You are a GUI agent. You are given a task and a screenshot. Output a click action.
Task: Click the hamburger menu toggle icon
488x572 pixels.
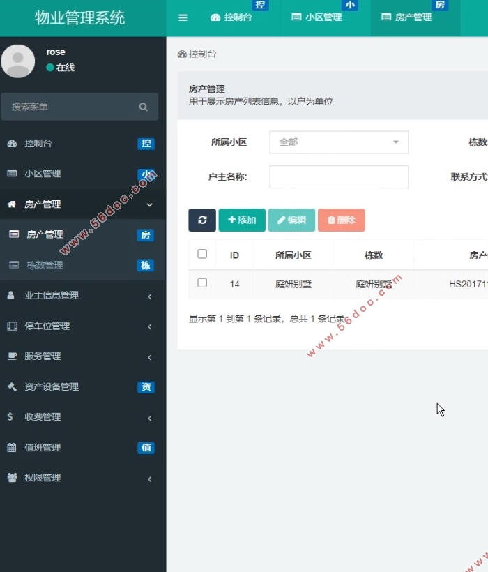pyautogui.click(x=183, y=17)
